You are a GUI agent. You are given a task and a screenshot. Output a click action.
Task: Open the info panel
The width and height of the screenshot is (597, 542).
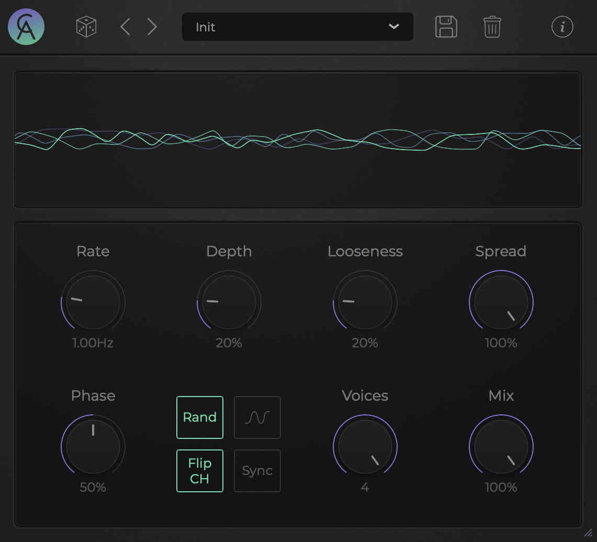562,27
